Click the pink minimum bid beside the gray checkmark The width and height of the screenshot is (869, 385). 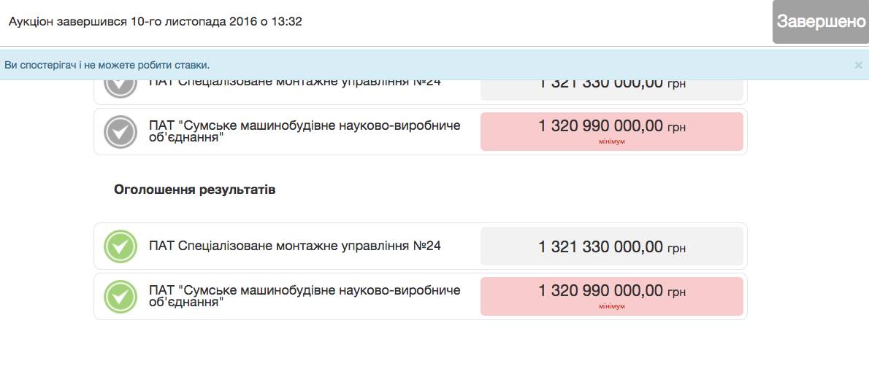(611, 132)
